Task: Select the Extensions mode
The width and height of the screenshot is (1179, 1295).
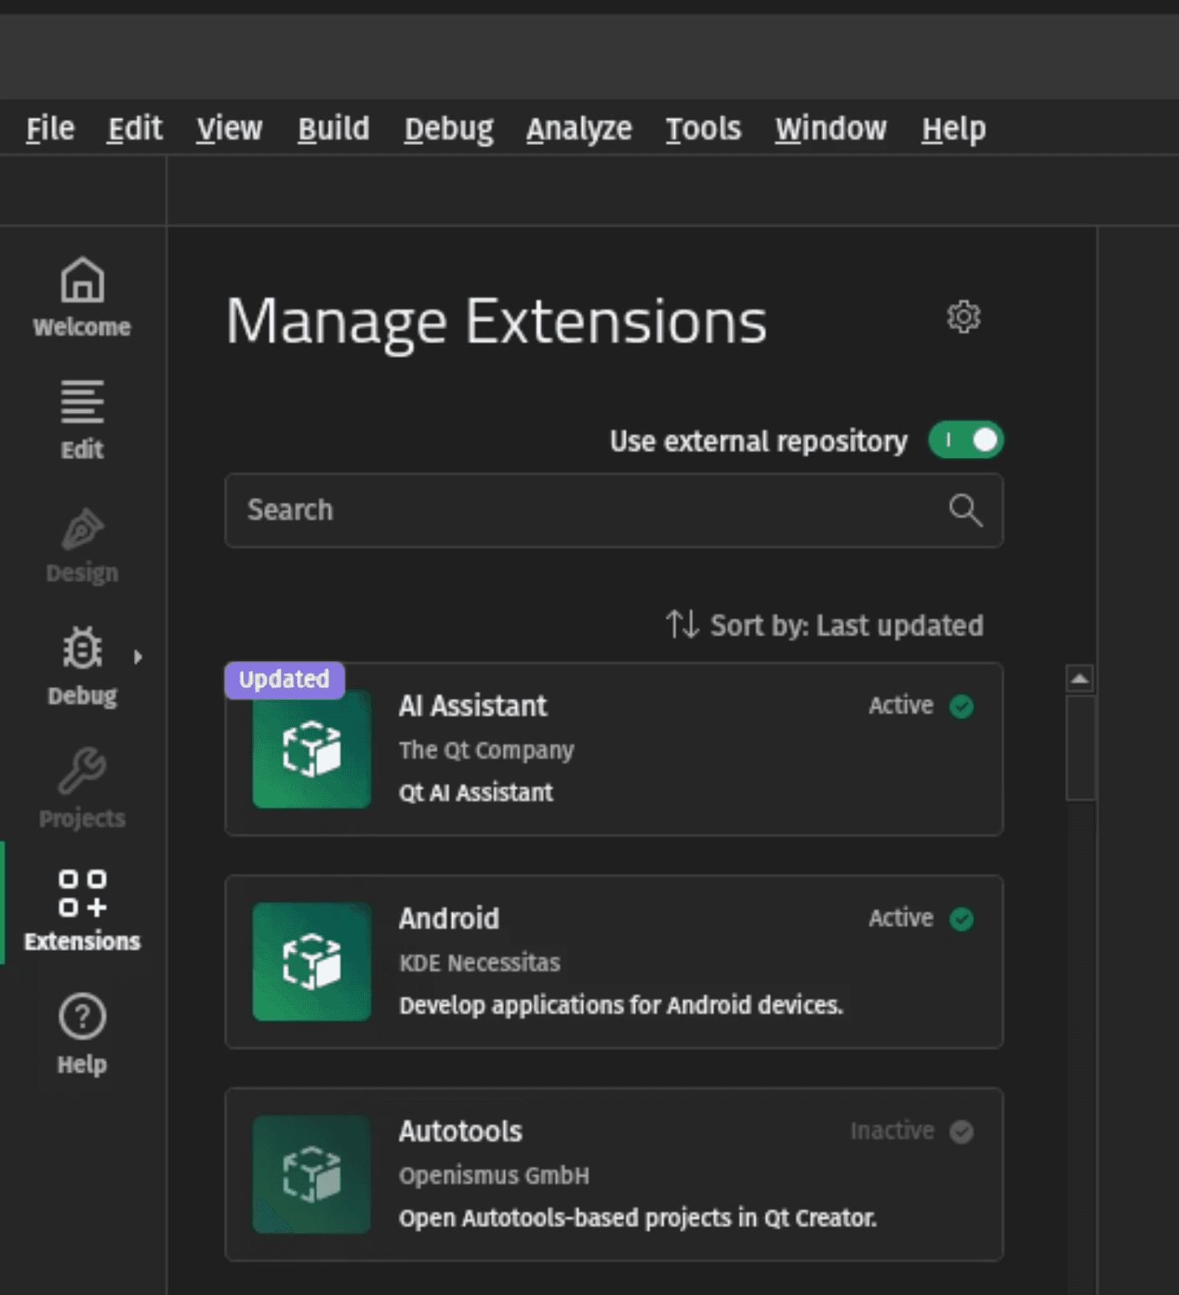Action: click(x=82, y=911)
